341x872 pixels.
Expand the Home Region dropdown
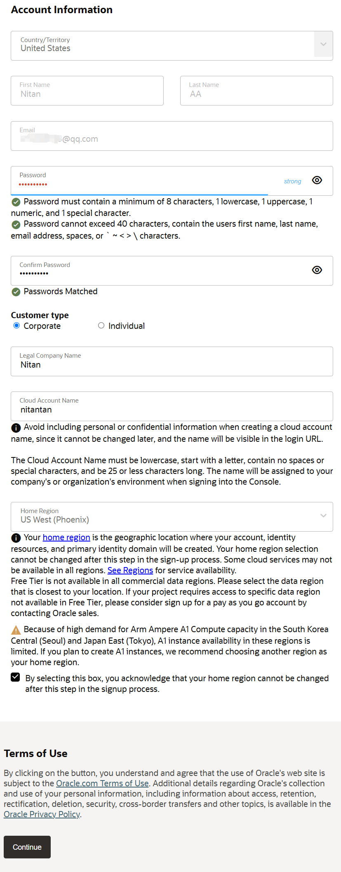323,516
